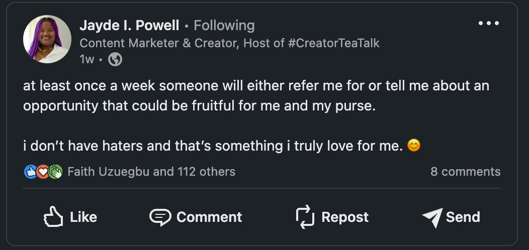Click the Content Marketer & Creator headline
This screenshot has height=250, width=529.
point(158,43)
